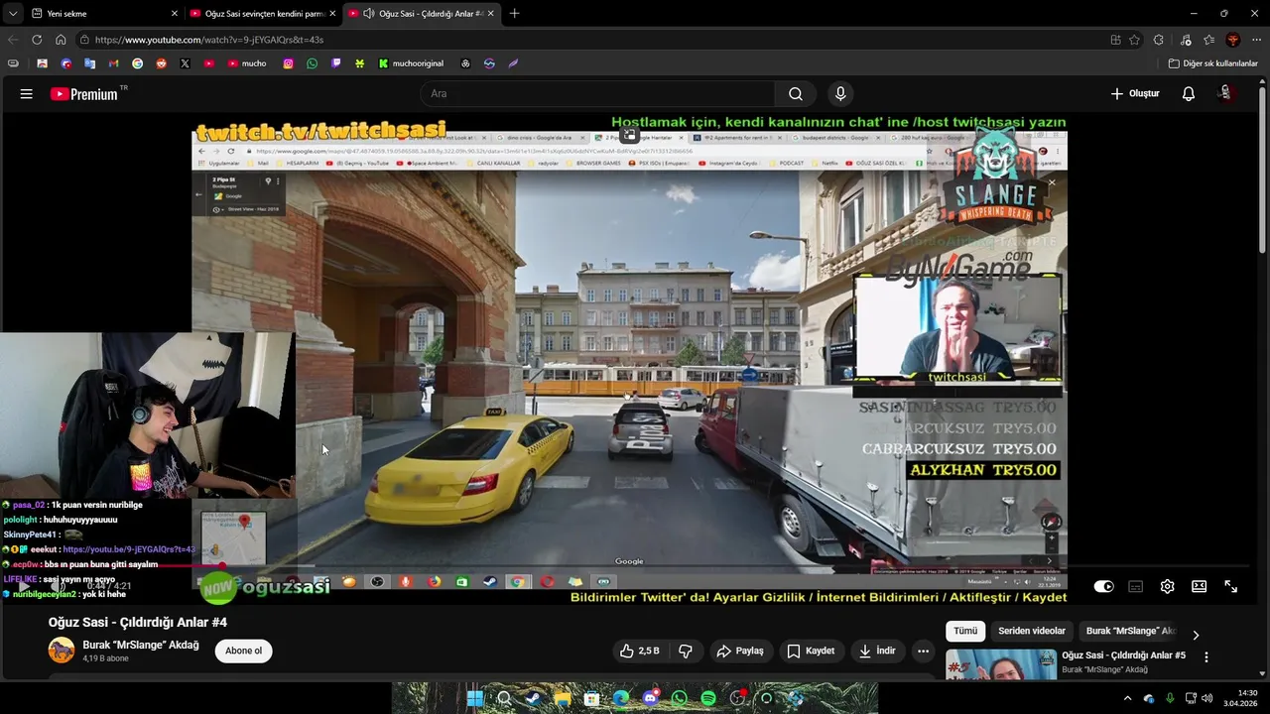
Task: Add this page to favorites star
Action: click(1134, 40)
